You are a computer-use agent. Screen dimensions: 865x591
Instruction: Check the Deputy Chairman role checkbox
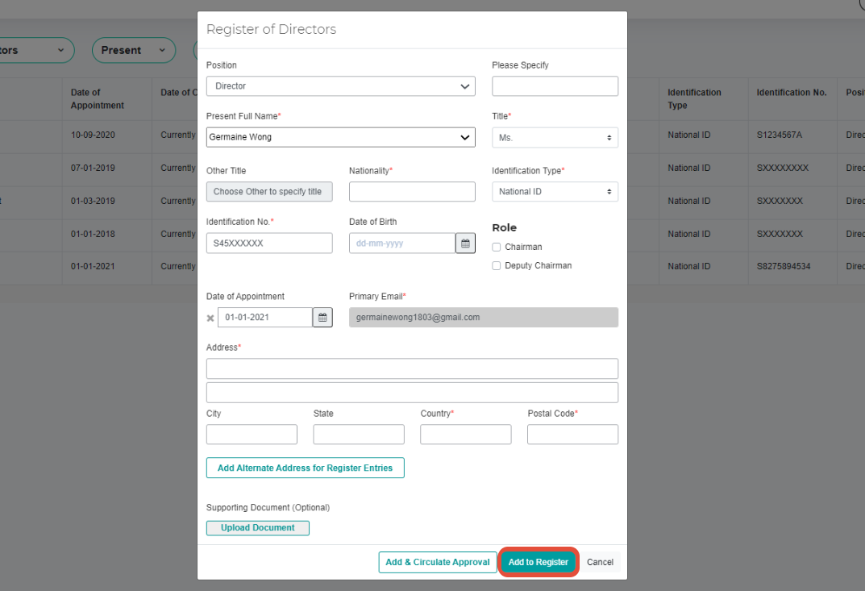coord(497,264)
